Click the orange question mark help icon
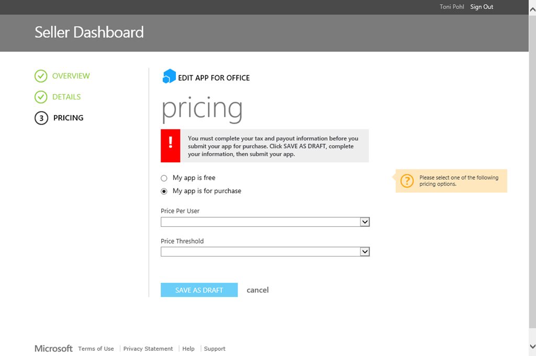Screen dimensions: 536x356 coord(407,181)
